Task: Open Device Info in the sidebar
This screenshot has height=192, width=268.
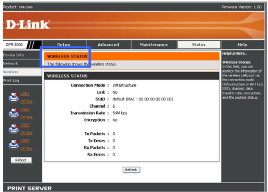Action: pyautogui.click(x=22, y=55)
